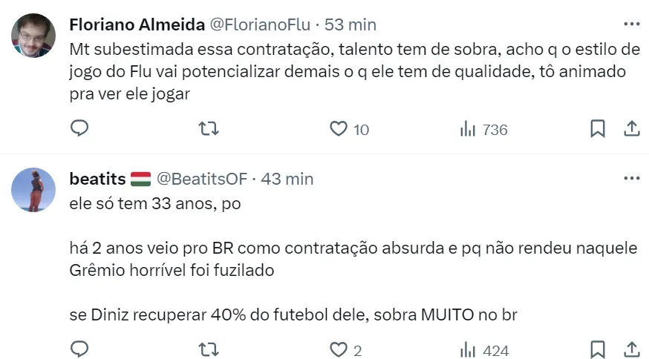This screenshot has width=649, height=359.
Task: Retweet beatits' post
Action: pyautogui.click(x=209, y=349)
